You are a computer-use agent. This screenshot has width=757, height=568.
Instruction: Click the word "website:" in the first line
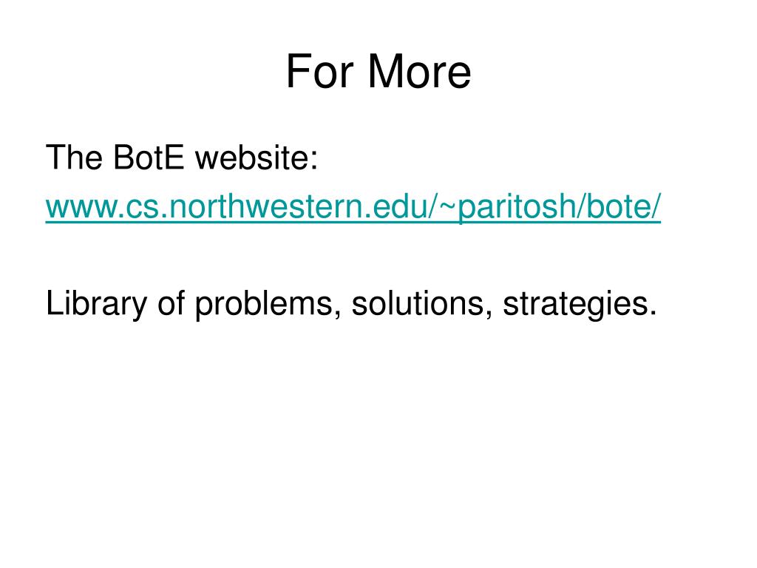[x=257, y=158]
